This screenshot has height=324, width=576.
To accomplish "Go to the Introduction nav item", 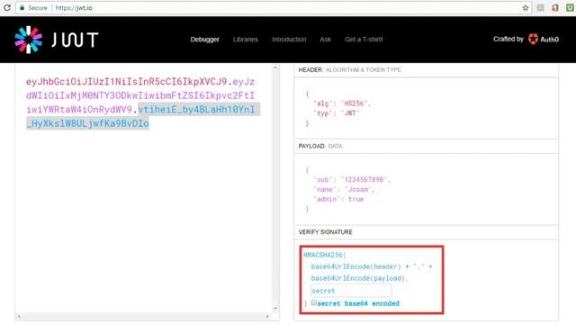I will [x=289, y=40].
